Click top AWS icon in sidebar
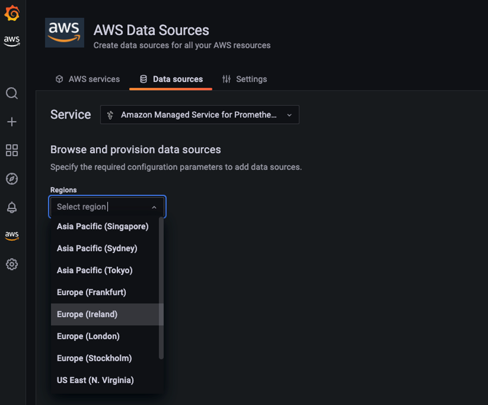Screen dimensions: 488x405 click(x=12, y=40)
